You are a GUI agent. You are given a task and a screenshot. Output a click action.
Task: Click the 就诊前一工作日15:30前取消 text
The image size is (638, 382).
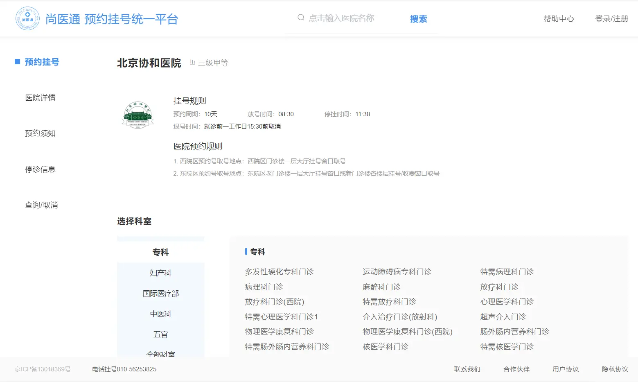(242, 127)
